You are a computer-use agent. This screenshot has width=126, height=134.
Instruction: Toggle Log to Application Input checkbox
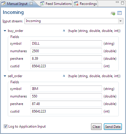(x=5, y=126)
